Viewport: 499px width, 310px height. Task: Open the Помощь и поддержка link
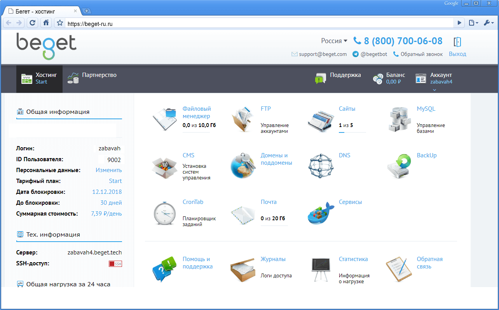pyautogui.click(x=197, y=263)
